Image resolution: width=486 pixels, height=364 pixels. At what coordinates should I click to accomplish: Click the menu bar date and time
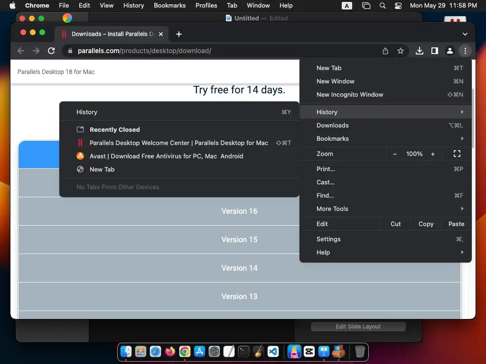(443, 6)
